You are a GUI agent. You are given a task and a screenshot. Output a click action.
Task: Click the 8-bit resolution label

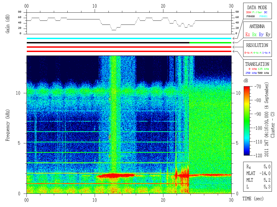pos(248,53)
